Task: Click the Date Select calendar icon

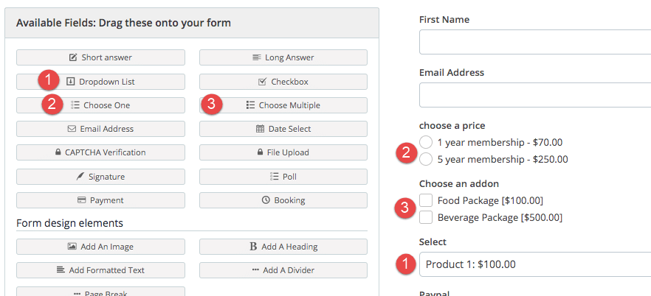Action: click(260, 129)
